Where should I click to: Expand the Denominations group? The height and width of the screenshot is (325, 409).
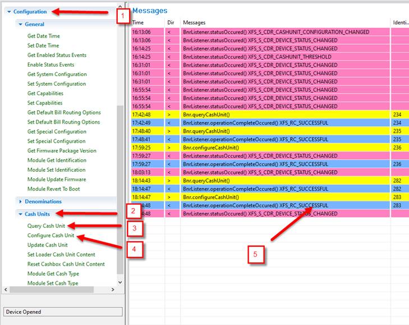point(20,201)
